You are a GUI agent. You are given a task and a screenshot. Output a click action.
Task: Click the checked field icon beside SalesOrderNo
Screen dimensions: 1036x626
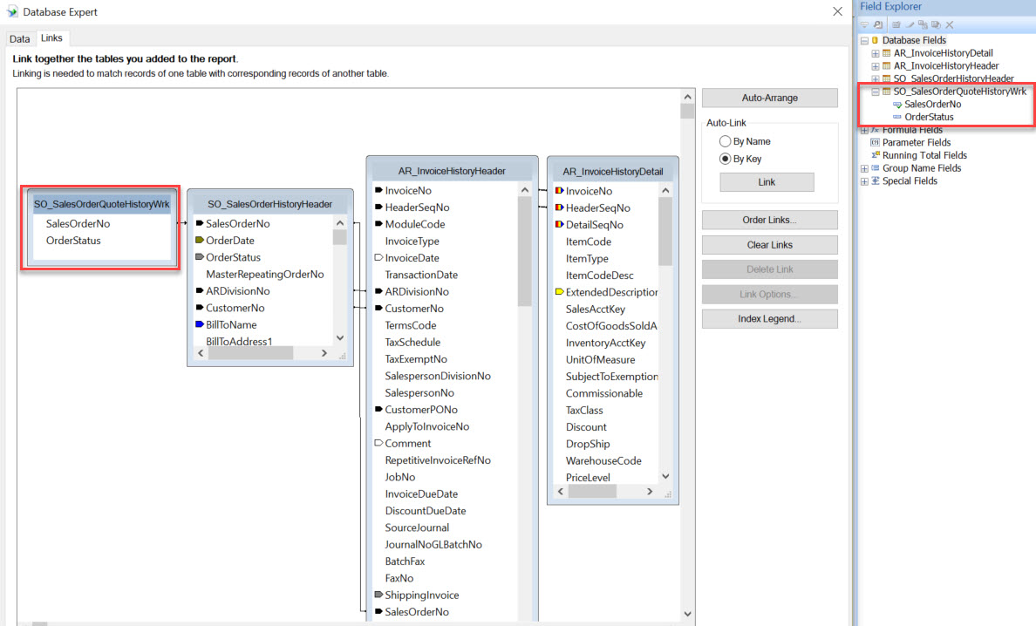coord(897,105)
